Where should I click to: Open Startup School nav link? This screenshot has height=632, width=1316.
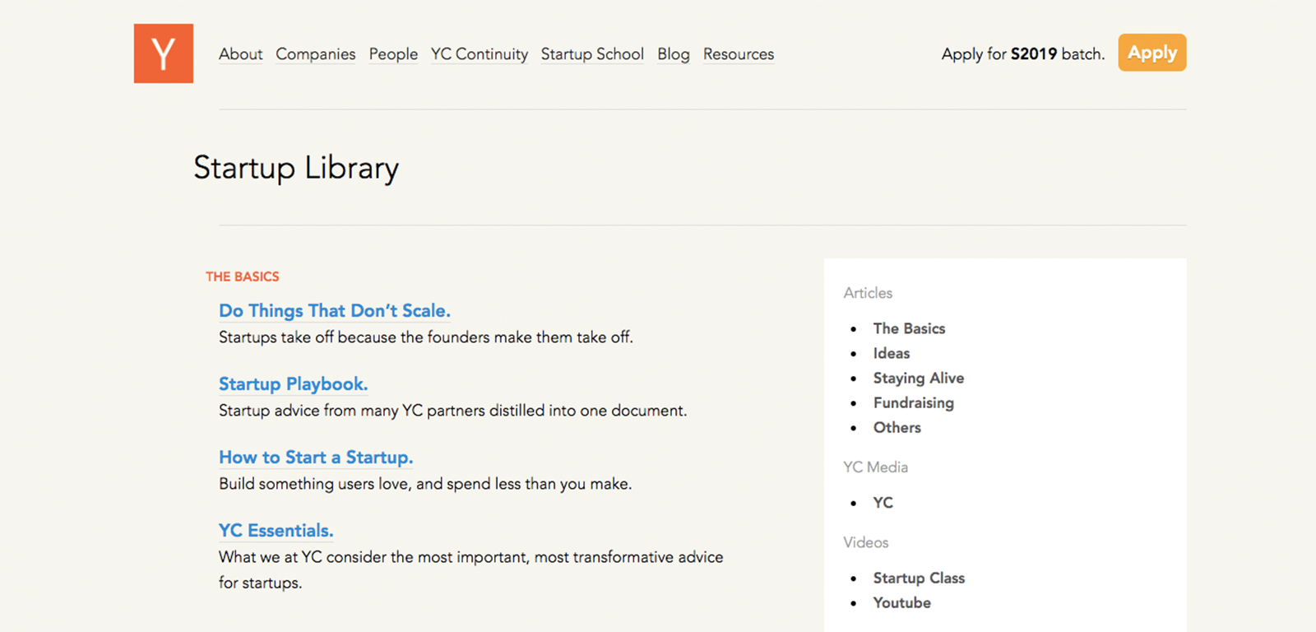click(x=592, y=54)
